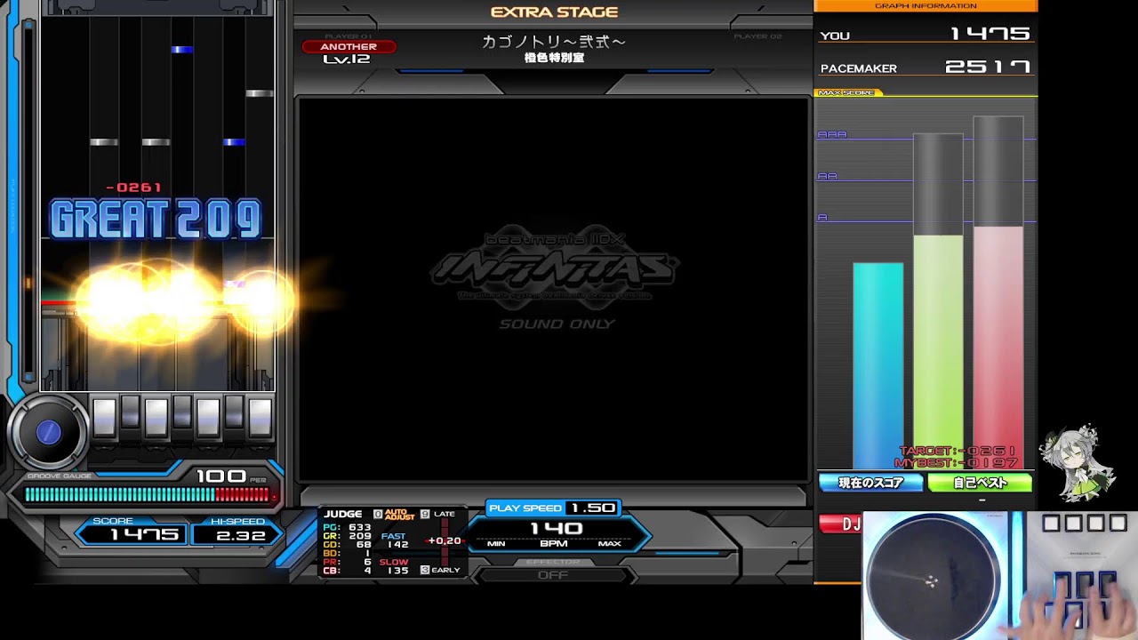Click the green personal best bar
The width and height of the screenshot is (1138, 640).
(938, 352)
